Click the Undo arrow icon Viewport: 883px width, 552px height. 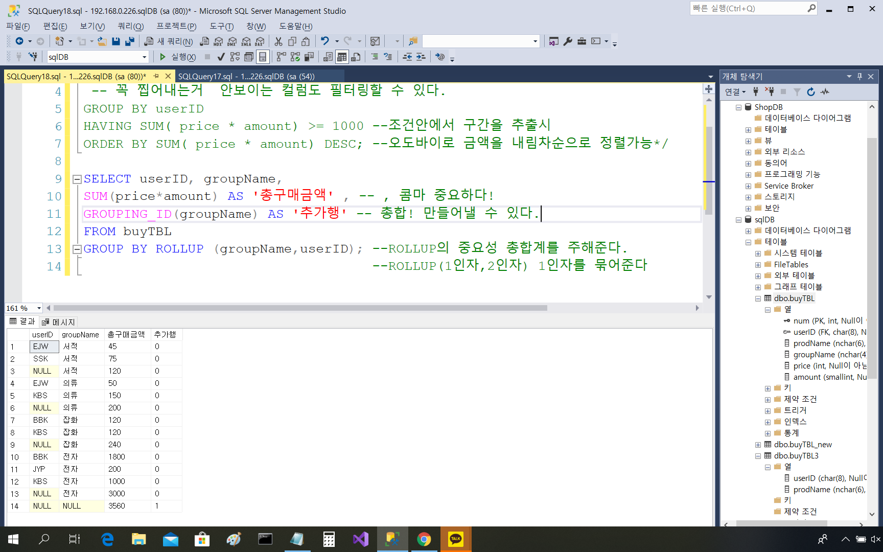[325, 41]
